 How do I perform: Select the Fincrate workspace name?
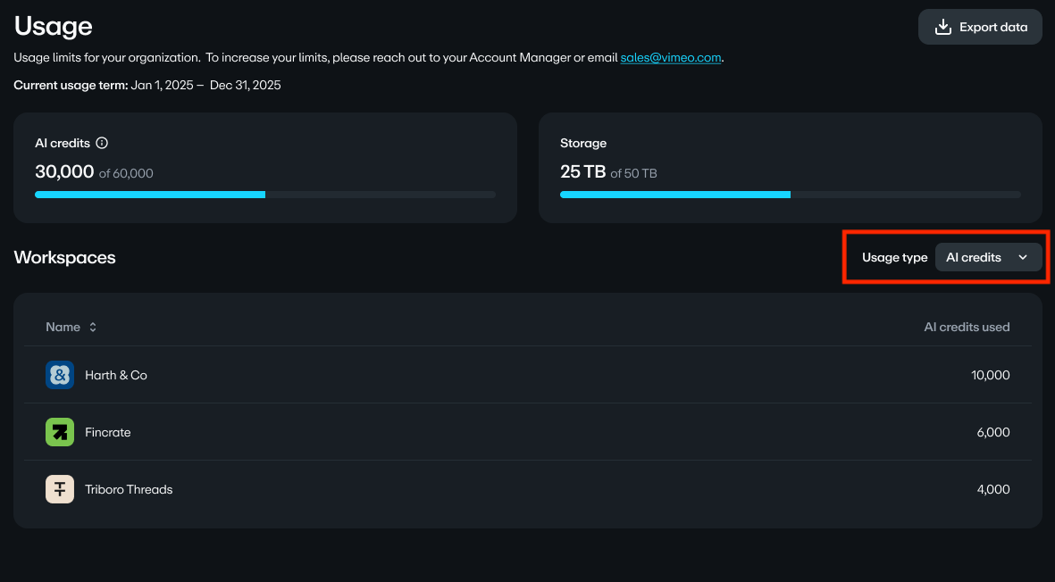click(x=108, y=433)
